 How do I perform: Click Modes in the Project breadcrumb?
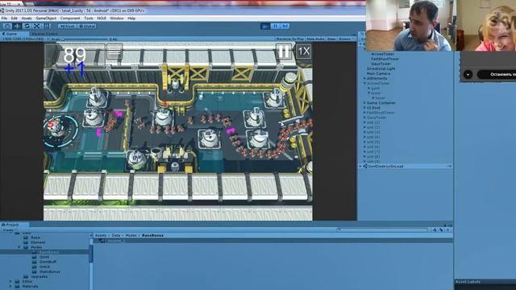coord(131,235)
